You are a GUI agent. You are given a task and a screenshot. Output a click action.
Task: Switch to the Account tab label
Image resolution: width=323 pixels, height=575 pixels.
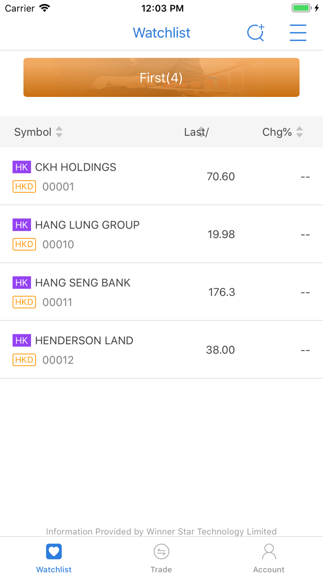(269, 569)
